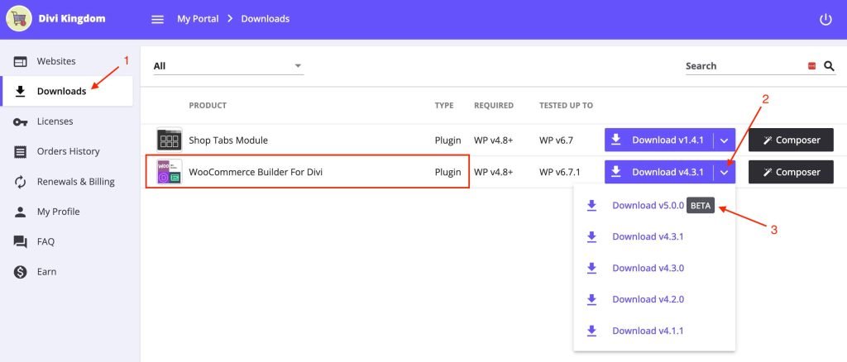Click the Divi Kingdom cart logo

(19, 19)
